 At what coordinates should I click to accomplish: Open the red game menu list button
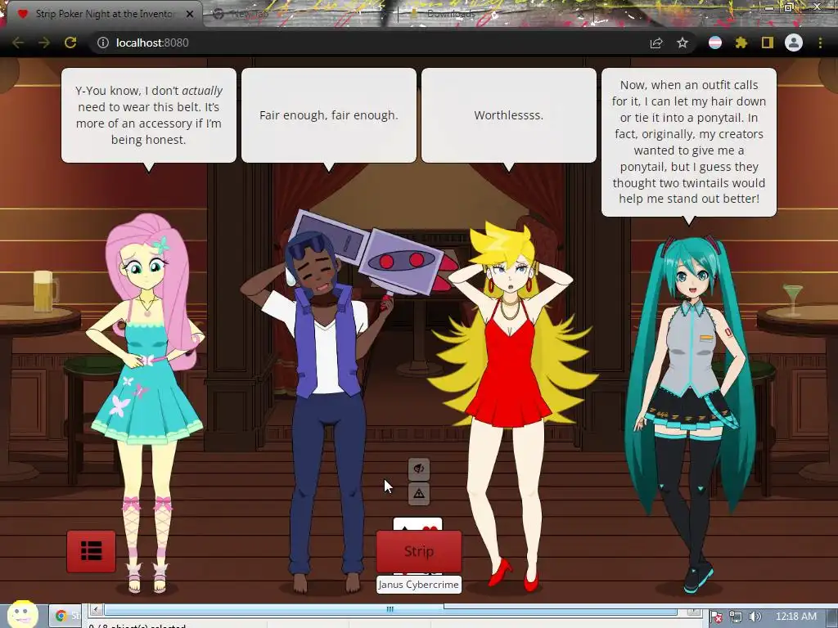tap(91, 551)
